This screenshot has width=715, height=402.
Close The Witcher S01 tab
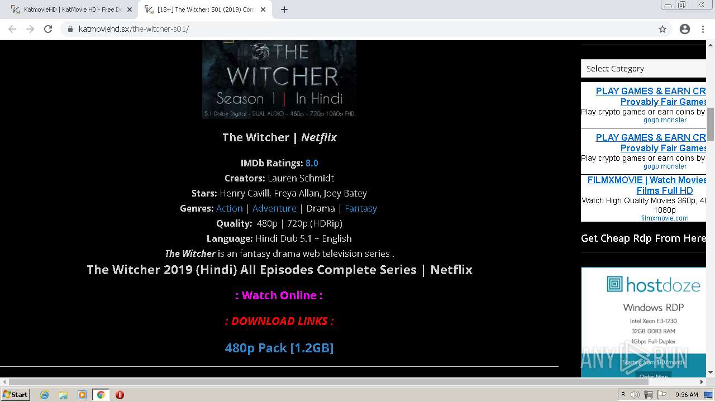click(x=264, y=9)
